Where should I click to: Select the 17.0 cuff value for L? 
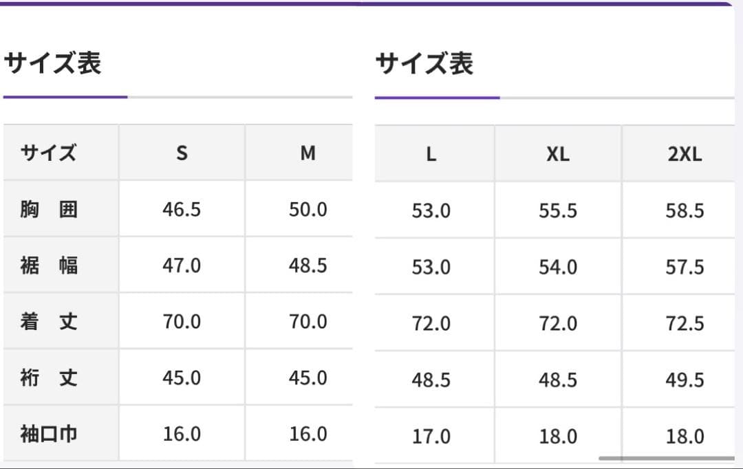[431, 436]
